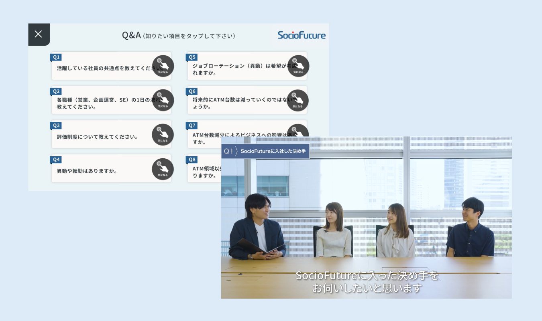Click the Q6 label badge
542x321 pixels.
[192, 91]
